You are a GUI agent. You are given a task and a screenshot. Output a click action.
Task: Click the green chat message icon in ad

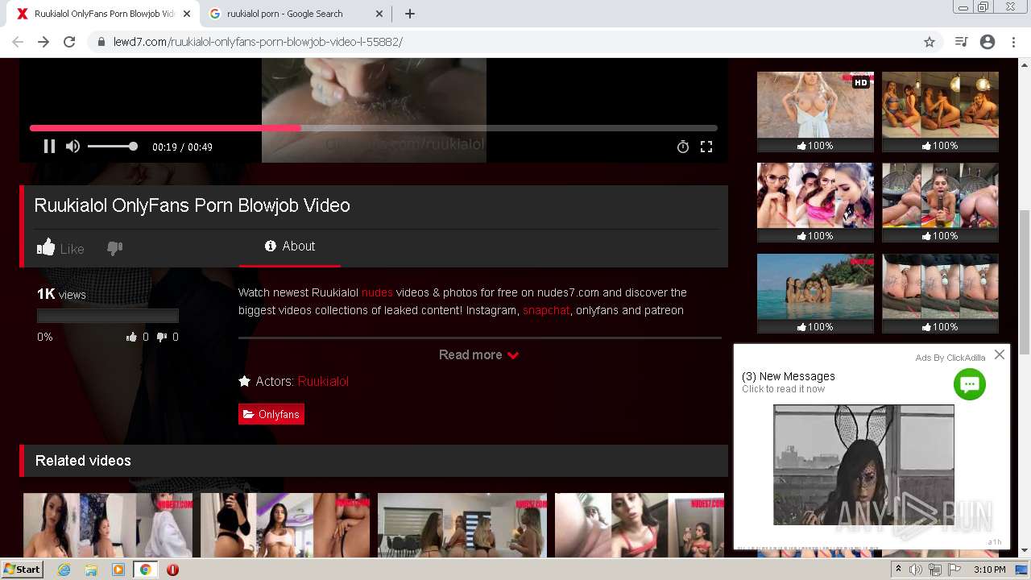click(x=970, y=384)
